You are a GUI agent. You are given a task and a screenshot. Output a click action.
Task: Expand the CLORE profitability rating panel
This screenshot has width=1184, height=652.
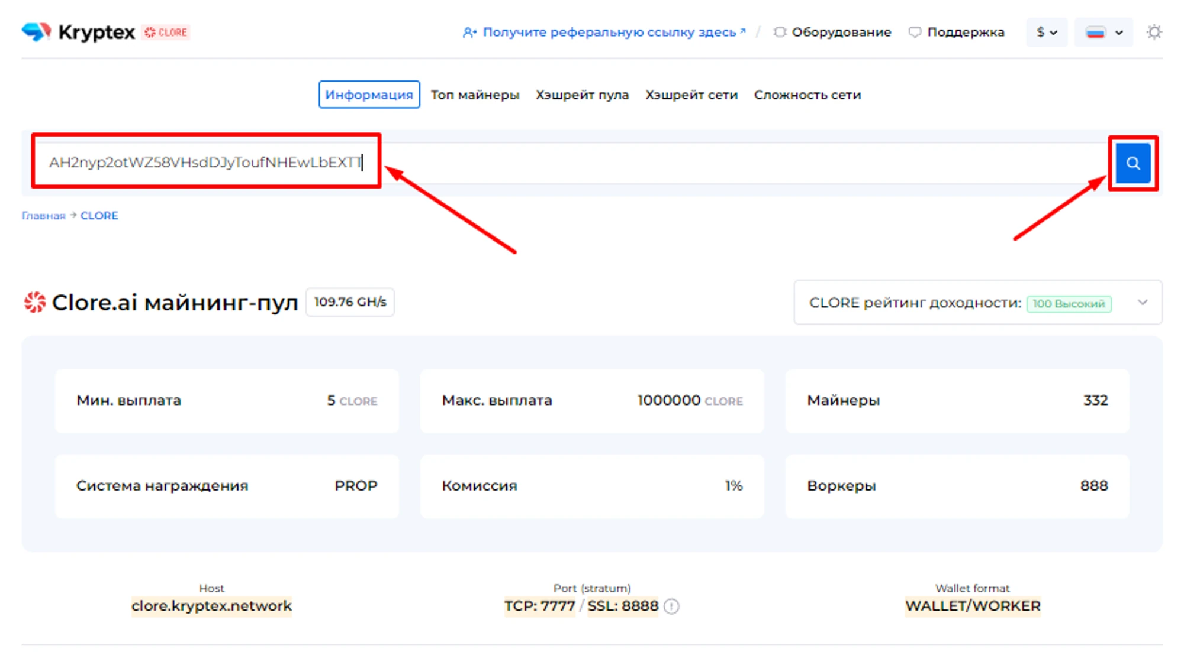pos(1142,303)
